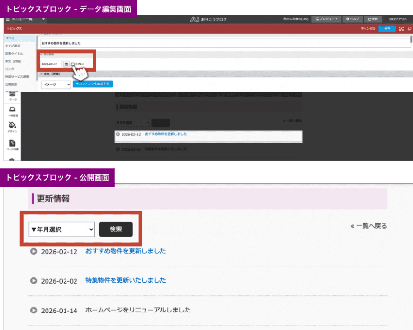Click the fullscreen expand icon in red header
Image resolution: width=413 pixels, height=330 pixels.
pos(401,29)
